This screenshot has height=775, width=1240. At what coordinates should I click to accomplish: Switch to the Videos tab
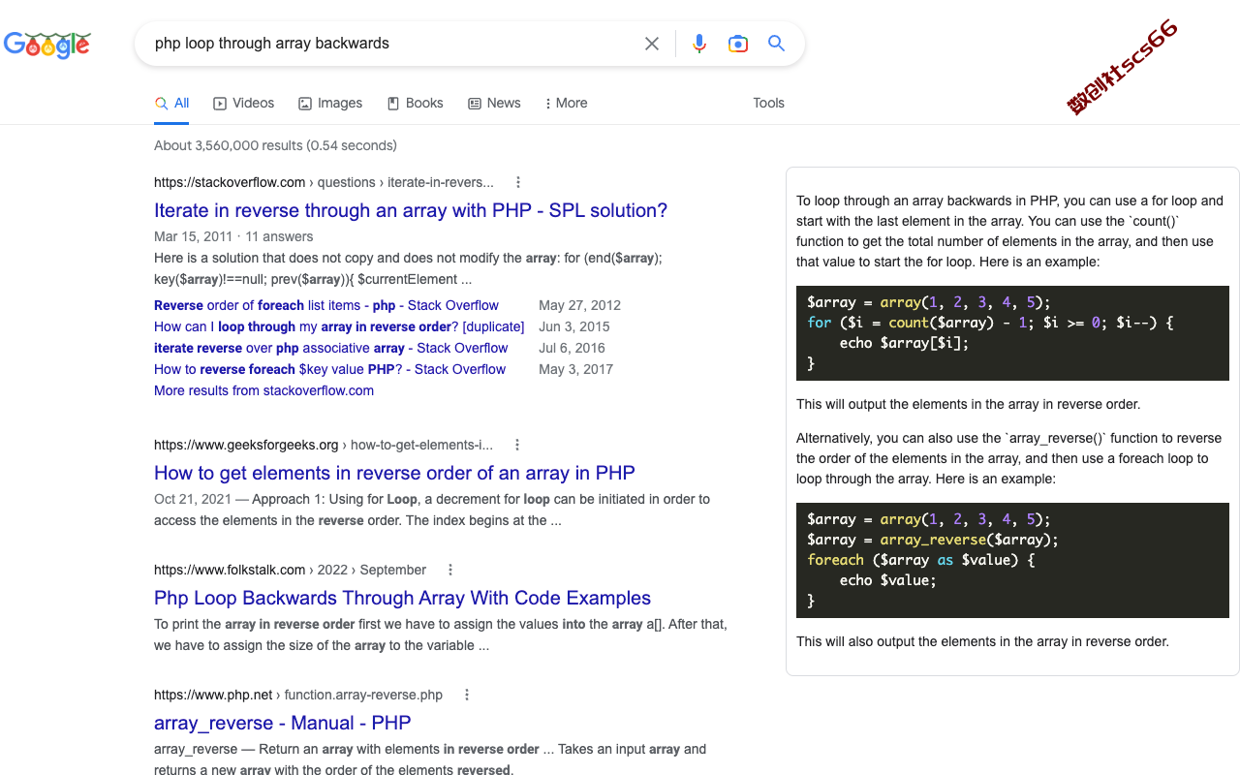pyautogui.click(x=244, y=104)
